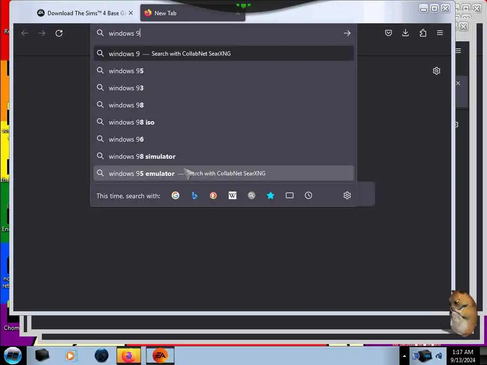Image resolution: width=487 pixels, height=365 pixels.
Task: Open New Tab personalize gear icon
Action: (x=437, y=71)
